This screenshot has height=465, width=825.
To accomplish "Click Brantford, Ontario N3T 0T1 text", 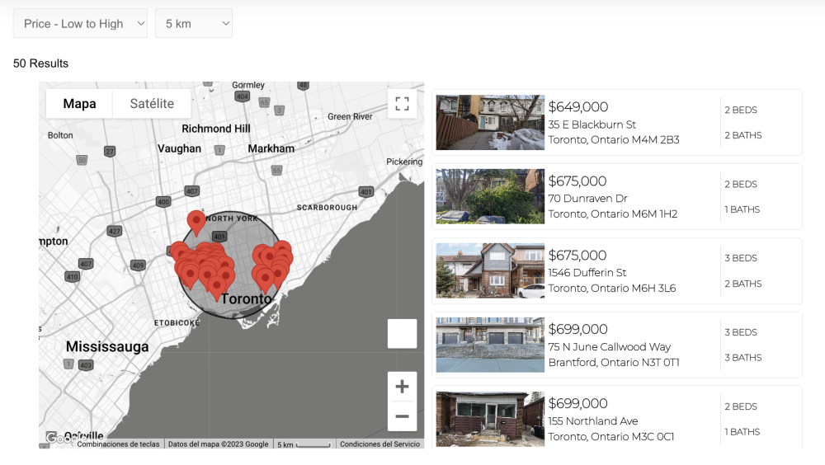I will (x=614, y=363).
